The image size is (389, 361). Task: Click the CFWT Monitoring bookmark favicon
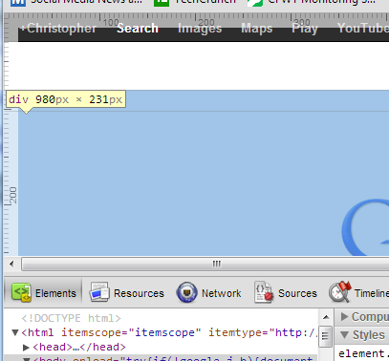(x=255, y=3)
